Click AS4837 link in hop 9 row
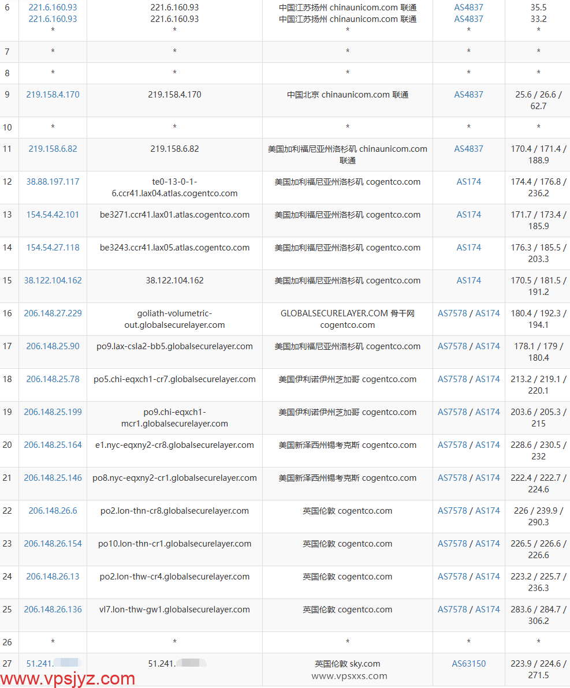This screenshot has height=688, width=570. 468,95
